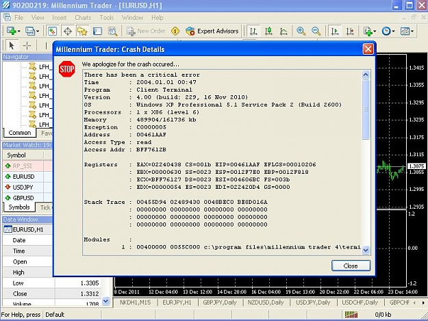This screenshot has height=321, width=428.
Task: Select the Cursor arrow tool
Action: click(x=12, y=46)
